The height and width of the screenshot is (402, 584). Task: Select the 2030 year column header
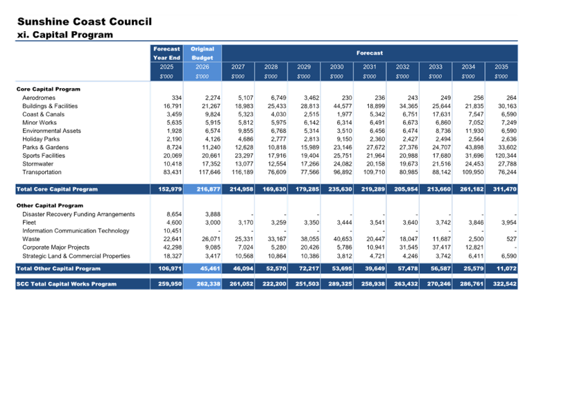336,67
